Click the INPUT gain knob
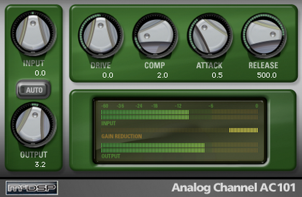The image size is (302, 197). (x=33, y=33)
